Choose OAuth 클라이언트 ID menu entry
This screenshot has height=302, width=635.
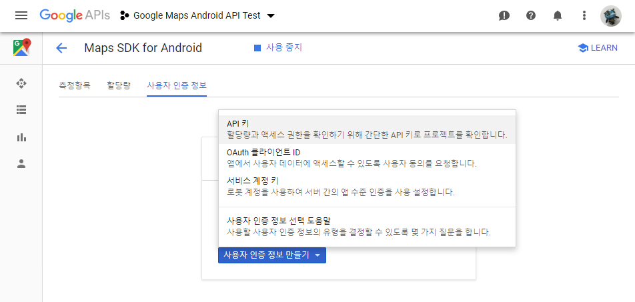pos(367,158)
